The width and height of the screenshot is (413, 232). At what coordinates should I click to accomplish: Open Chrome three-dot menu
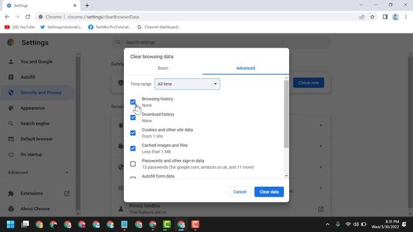tap(406, 17)
